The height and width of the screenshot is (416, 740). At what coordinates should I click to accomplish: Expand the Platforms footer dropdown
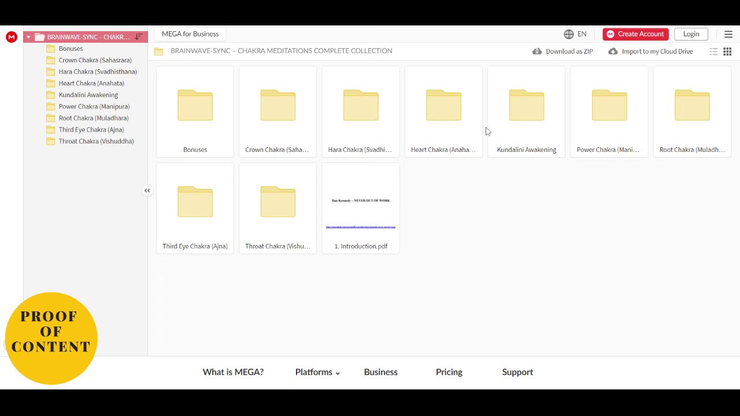[317, 372]
